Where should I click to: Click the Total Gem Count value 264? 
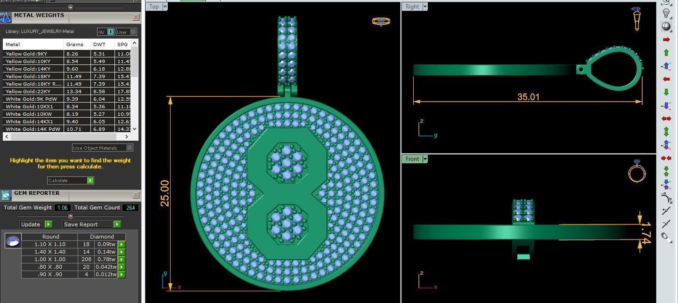tap(131, 207)
